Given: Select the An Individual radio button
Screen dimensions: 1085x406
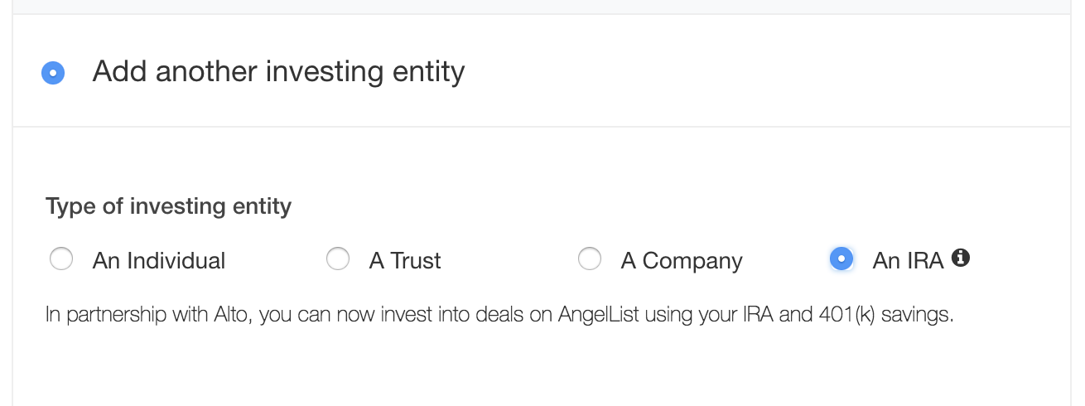Looking at the screenshot, I should [x=61, y=259].
